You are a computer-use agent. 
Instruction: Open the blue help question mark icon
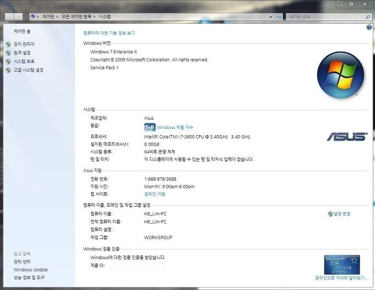369,27
